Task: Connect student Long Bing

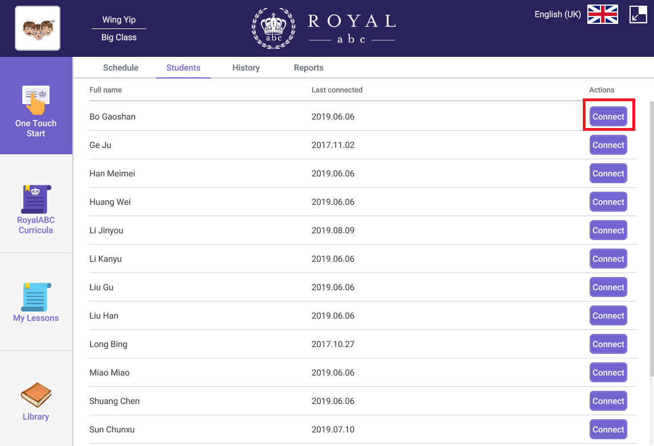Action: pyautogui.click(x=608, y=344)
